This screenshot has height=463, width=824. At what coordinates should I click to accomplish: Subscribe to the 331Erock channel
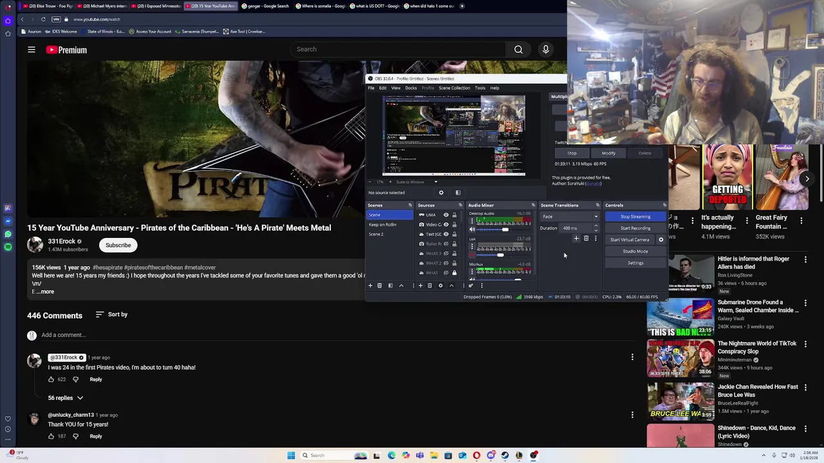118,245
